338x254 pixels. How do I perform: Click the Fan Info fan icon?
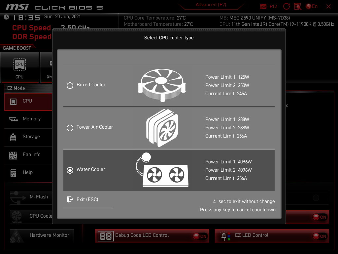point(13,155)
